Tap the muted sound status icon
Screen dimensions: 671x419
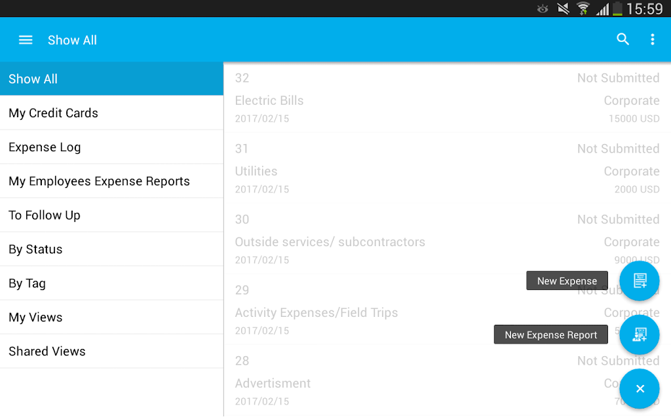pyautogui.click(x=563, y=9)
